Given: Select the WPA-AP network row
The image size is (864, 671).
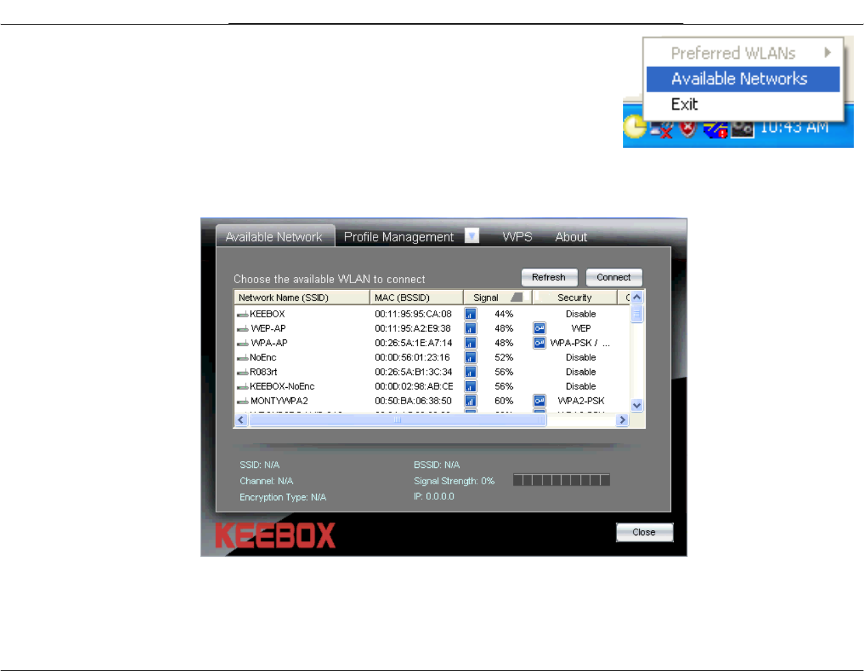Looking at the screenshot, I should pyautogui.click(x=432, y=343).
